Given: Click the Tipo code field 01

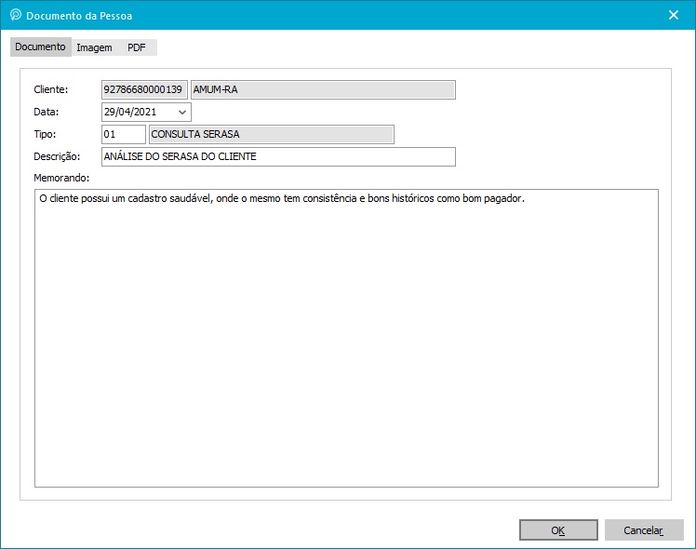Looking at the screenshot, I should (x=124, y=135).
